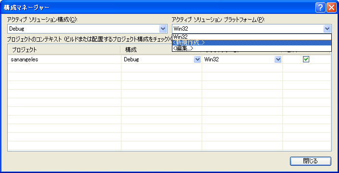The height and width of the screenshot is (173, 339).
Task: Click the 構成 column header
Action: pos(161,50)
